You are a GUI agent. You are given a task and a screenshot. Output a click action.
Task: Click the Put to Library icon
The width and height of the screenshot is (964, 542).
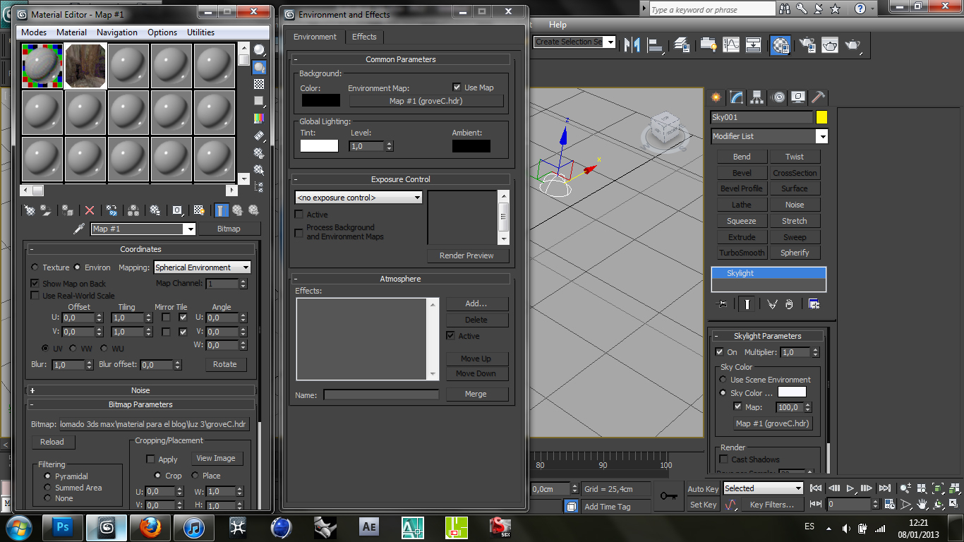(155, 210)
